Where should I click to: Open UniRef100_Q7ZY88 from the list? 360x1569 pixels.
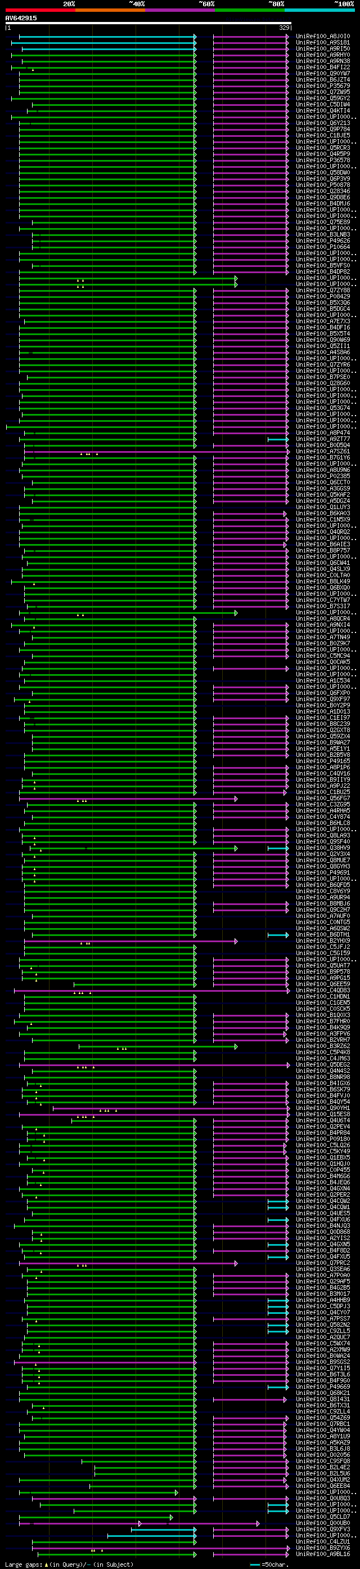coord(323,291)
